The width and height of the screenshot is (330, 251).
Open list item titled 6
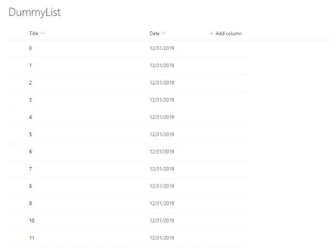point(30,152)
